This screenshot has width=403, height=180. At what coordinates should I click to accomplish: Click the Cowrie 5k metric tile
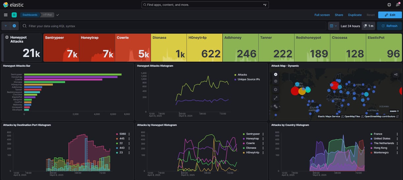133,48
